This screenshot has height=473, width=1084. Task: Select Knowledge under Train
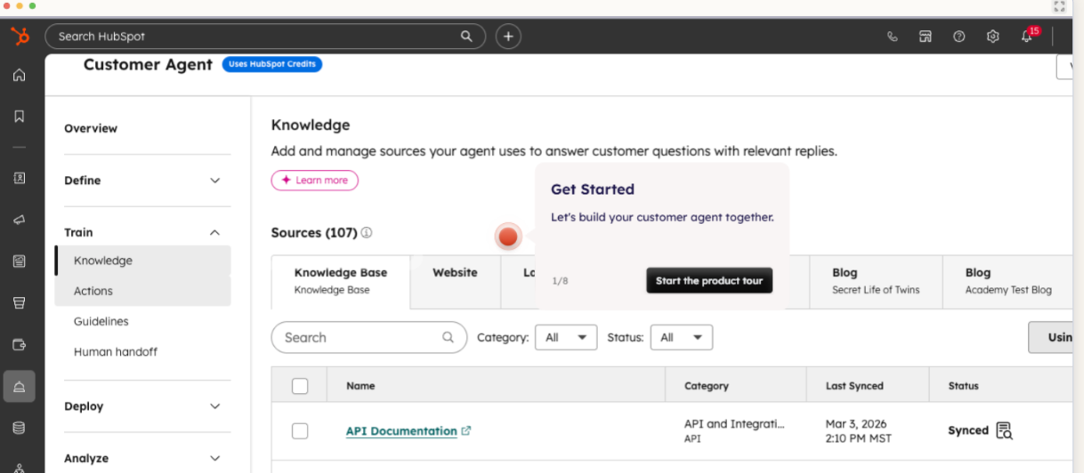pyautogui.click(x=142, y=261)
